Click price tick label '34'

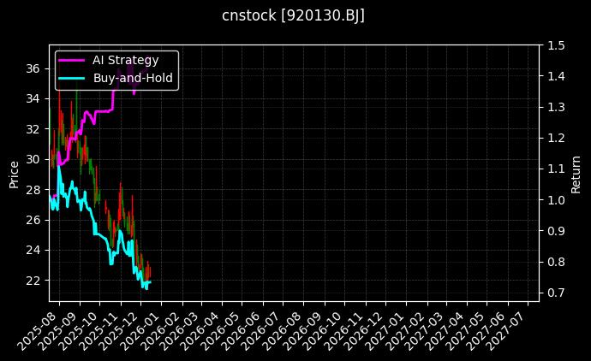33,99
